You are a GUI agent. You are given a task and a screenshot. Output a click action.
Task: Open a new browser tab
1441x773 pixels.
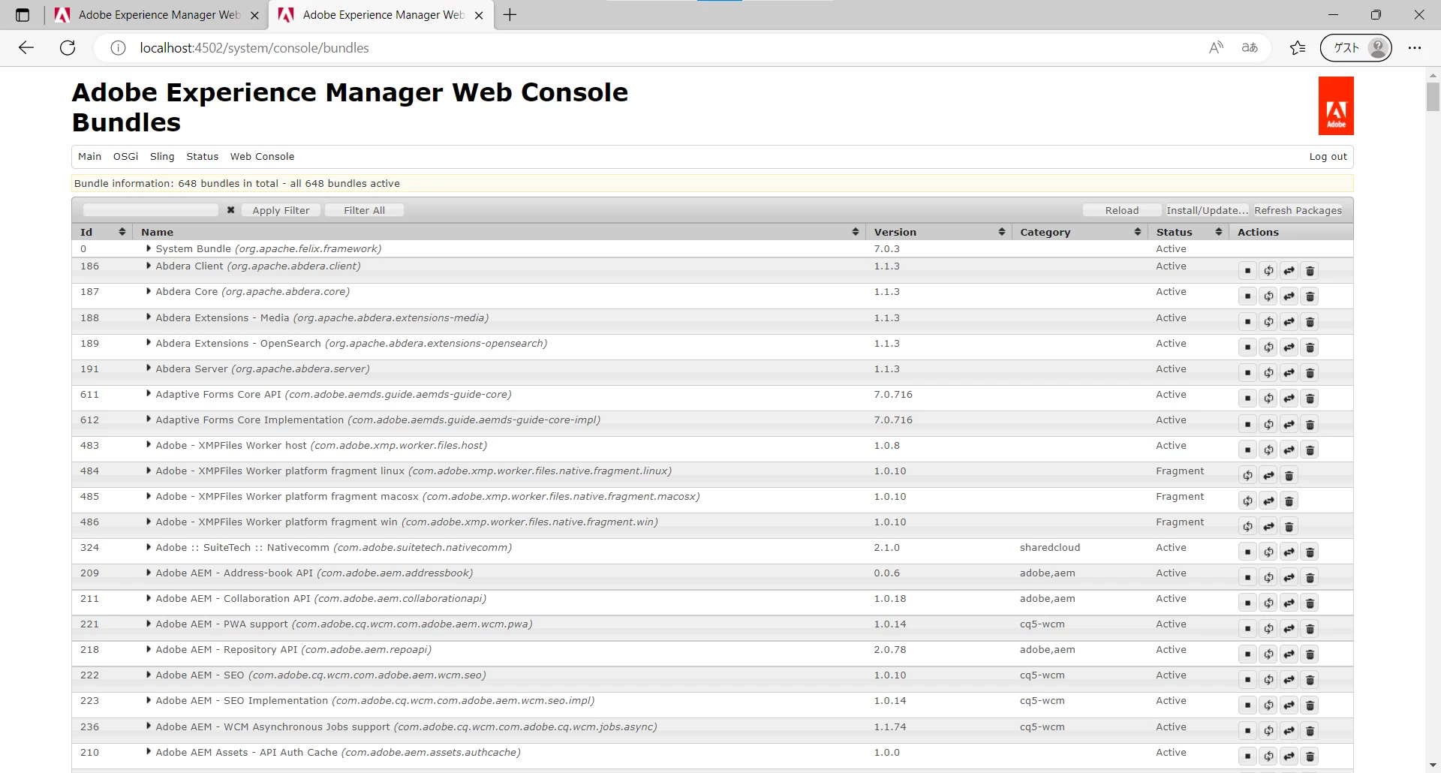(510, 15)
